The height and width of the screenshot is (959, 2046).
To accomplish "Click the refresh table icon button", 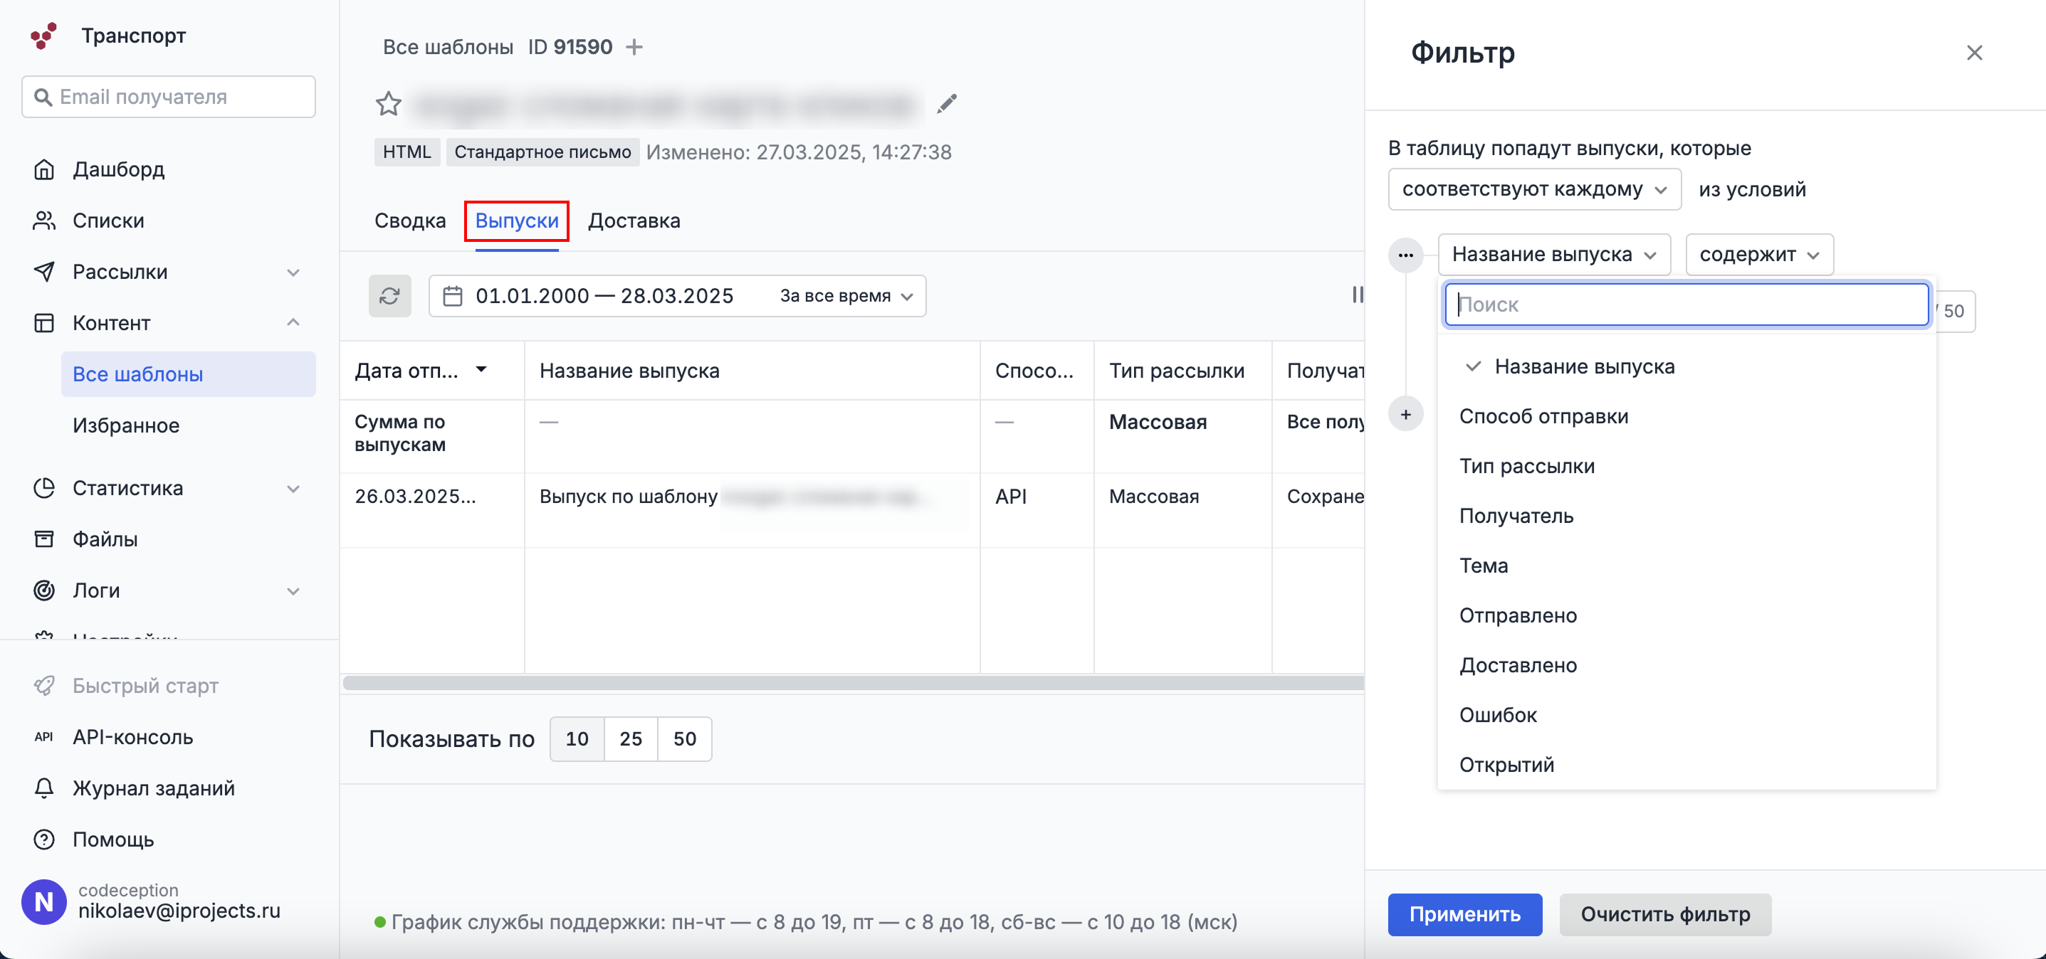I will pyautogui.click(x=389, y=296).
